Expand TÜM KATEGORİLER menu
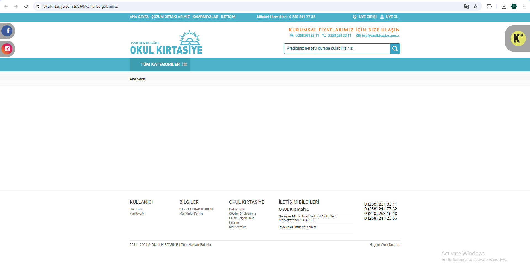The height and width of the screenshot is (274, 530). [x=160, y=65]
